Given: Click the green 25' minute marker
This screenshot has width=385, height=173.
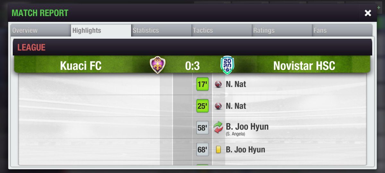Looking at the screenshot, I should pos(202,106).
